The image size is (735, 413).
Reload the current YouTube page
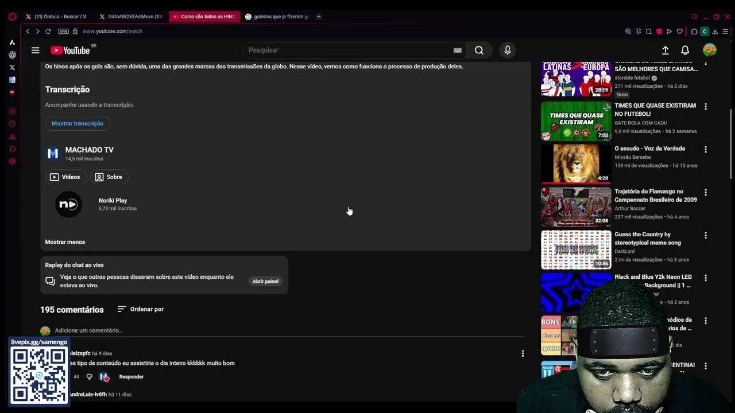click(x=48, y=32)
